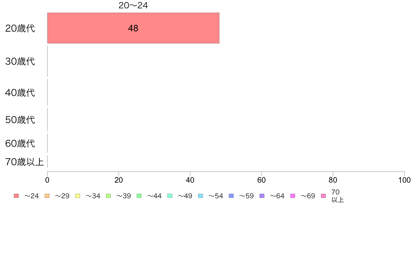The height and width of the screenshot is (256, 414).
Task: Select the purple ~64 legend swatch
Action: click(262, 196)
